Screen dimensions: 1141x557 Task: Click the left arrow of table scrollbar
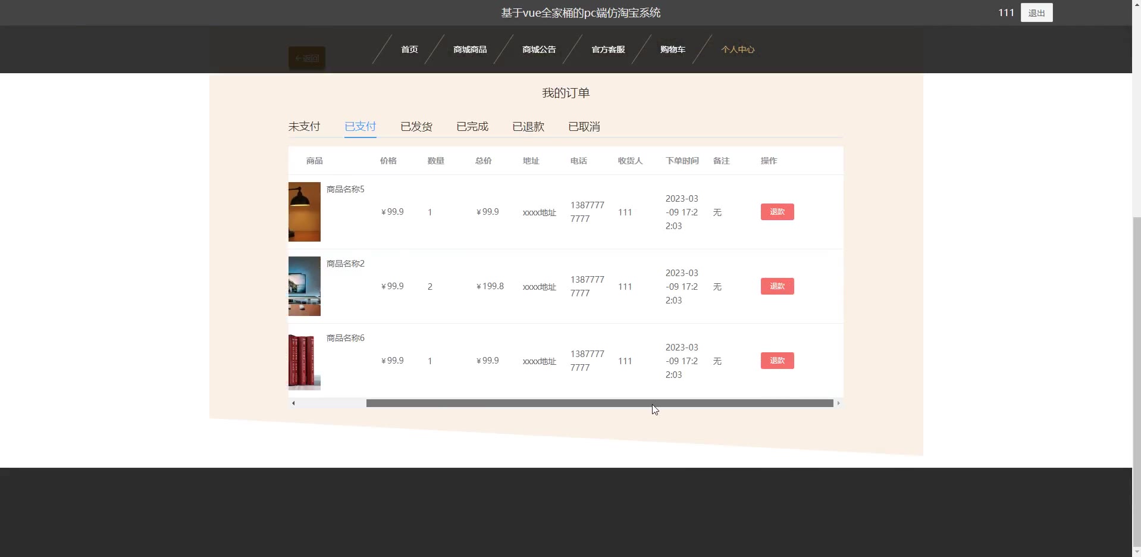[293, 403]
